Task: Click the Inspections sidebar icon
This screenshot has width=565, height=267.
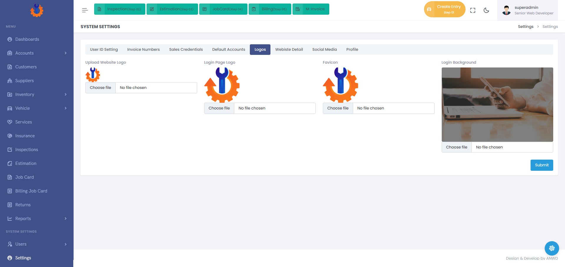Action: pyautogui.click(x=10, y=150)
